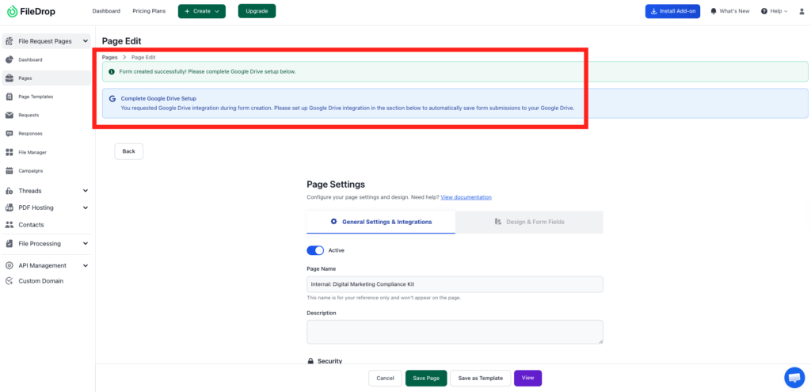Open Pricing Plans in top navigation

click(x=149, y=11)
